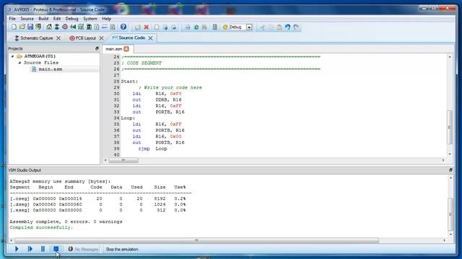Pause the simulation
This screenshot has width=462, height=259.
pyautogui.click(x=43, y=249)
